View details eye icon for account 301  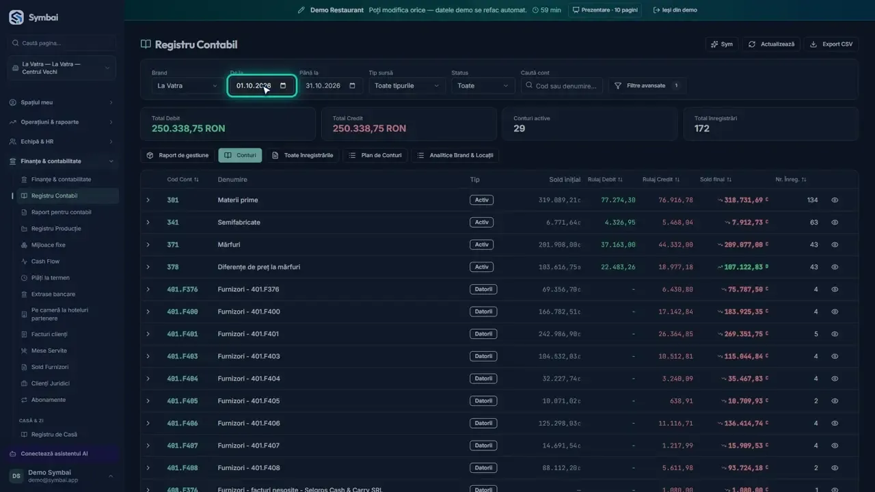(x=835, y=200)
